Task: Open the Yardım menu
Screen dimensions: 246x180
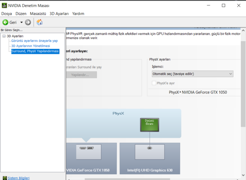Action: tap(78, 14)
